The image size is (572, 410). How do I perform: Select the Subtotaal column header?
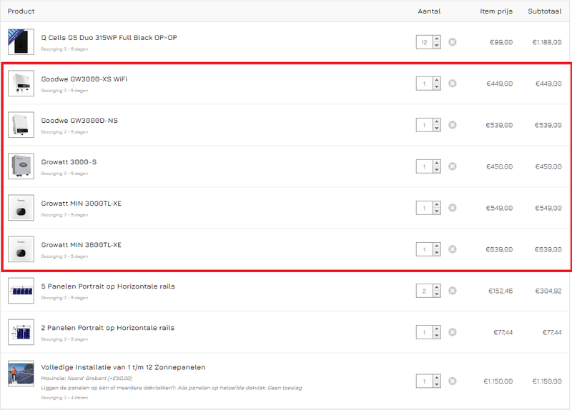click(x=545, y=11)
